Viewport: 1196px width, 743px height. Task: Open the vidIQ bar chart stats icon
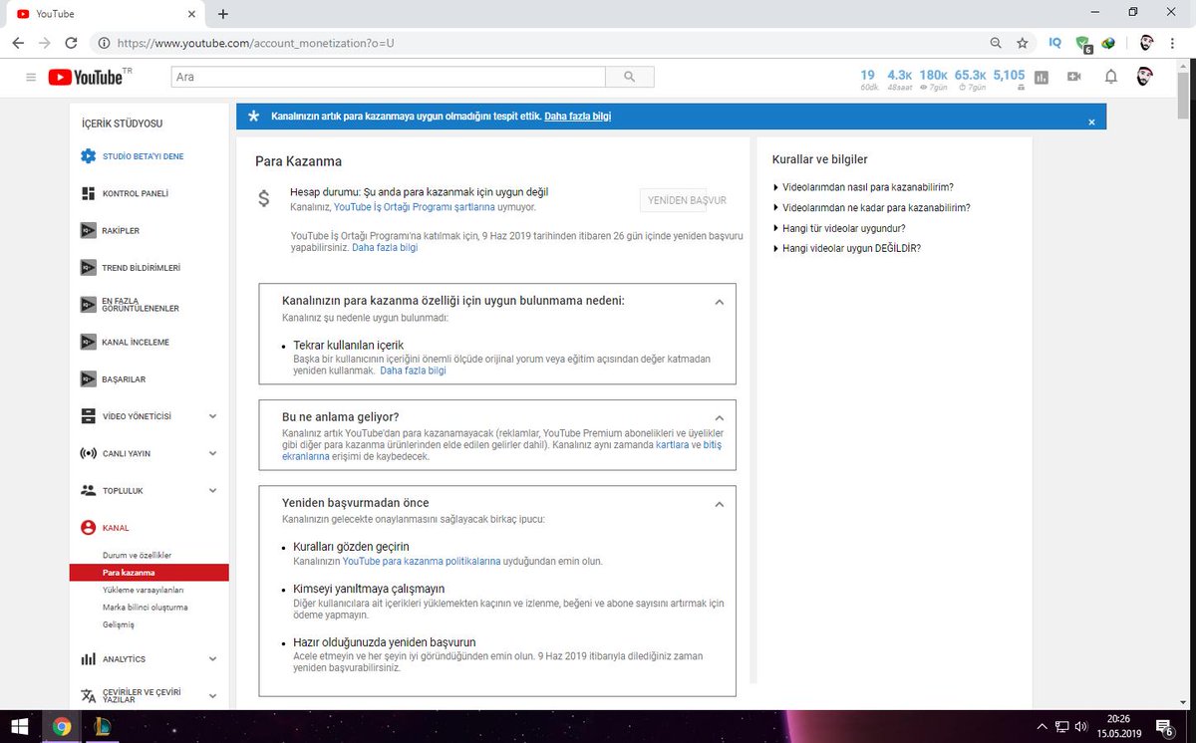1042,77
